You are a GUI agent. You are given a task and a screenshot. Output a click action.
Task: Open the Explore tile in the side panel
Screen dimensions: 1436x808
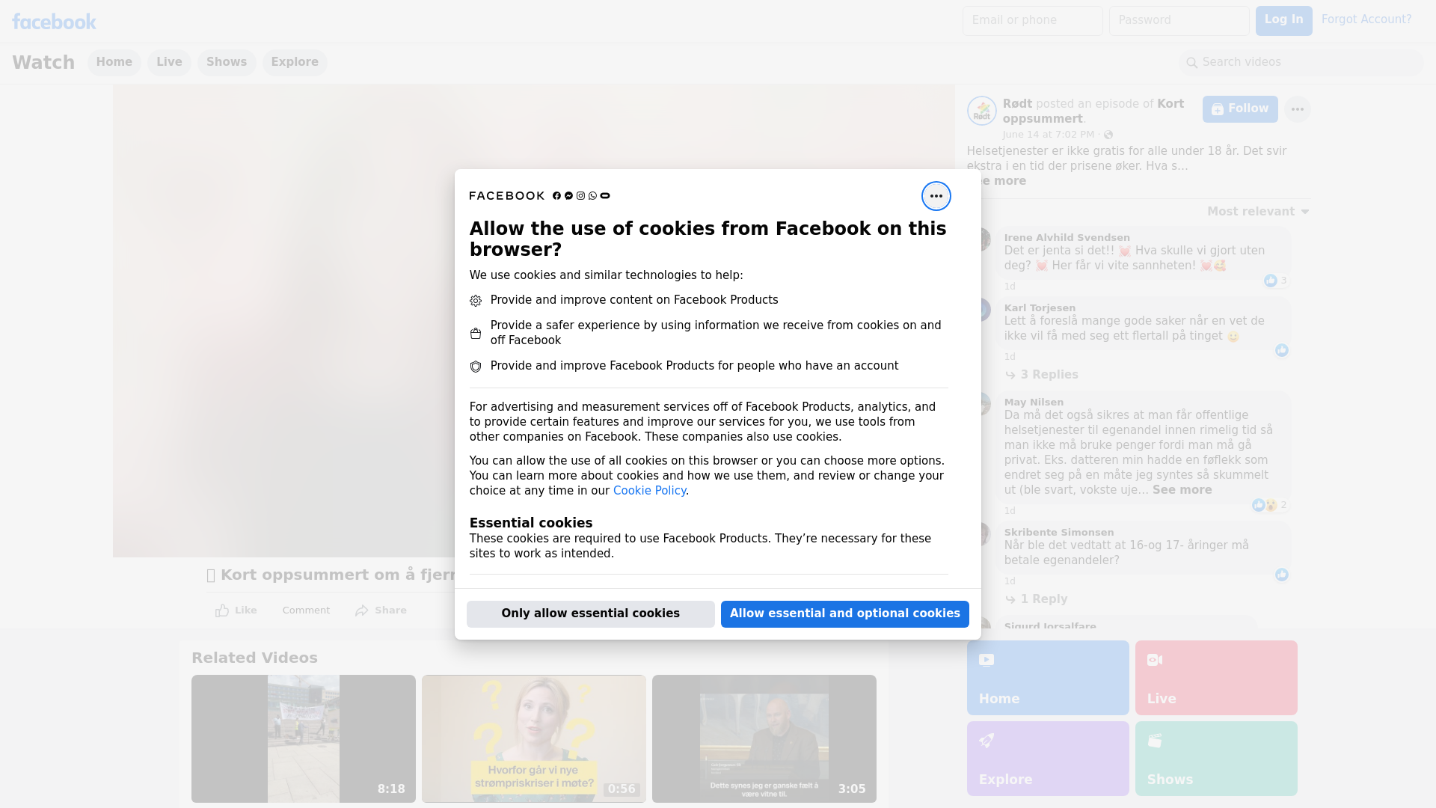[1048, 759]
